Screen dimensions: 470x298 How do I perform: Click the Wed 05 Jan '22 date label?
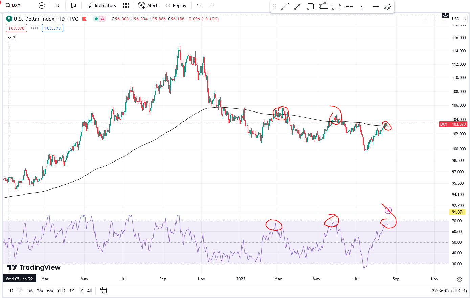[19, 279]
